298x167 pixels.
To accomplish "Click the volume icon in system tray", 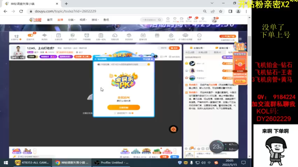I will pos(203,163).
